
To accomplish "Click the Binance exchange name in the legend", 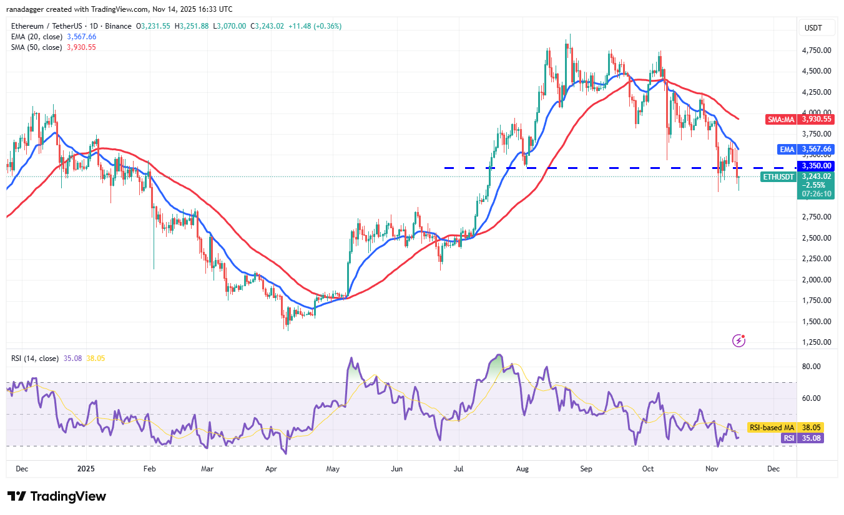I will point(118,27).
